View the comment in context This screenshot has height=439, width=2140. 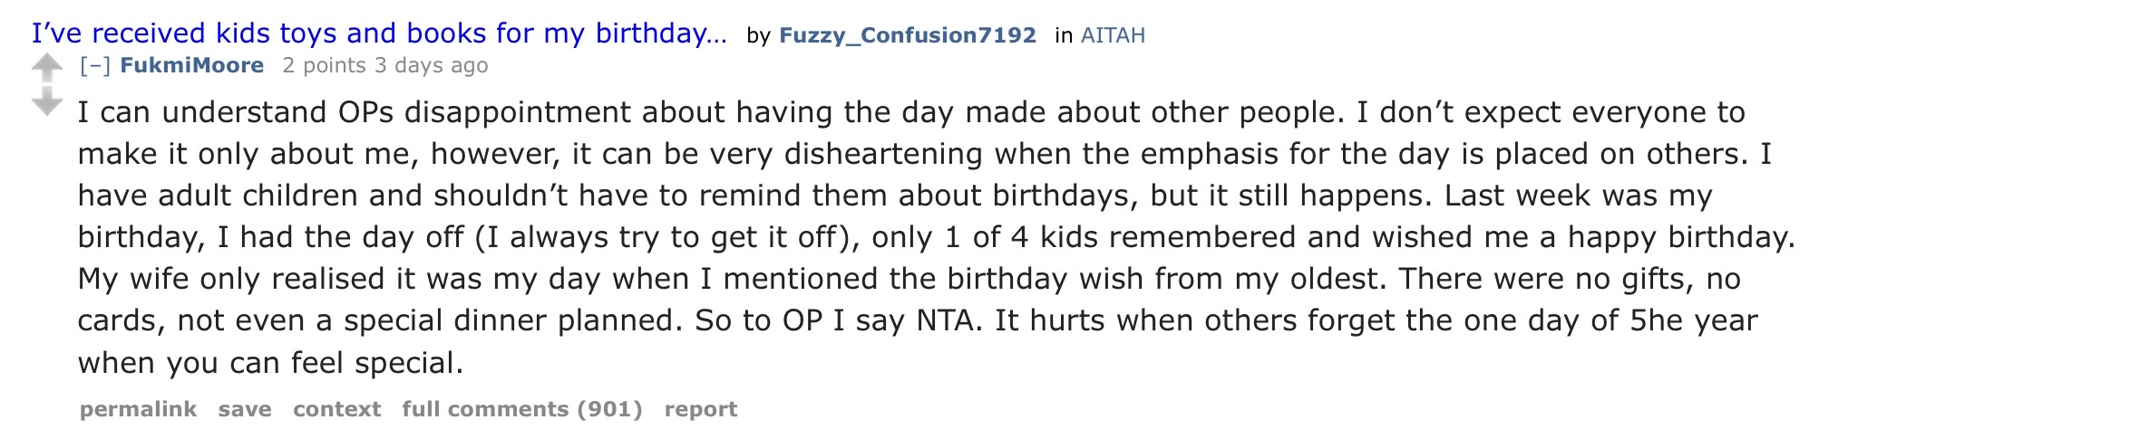point(336,409)
